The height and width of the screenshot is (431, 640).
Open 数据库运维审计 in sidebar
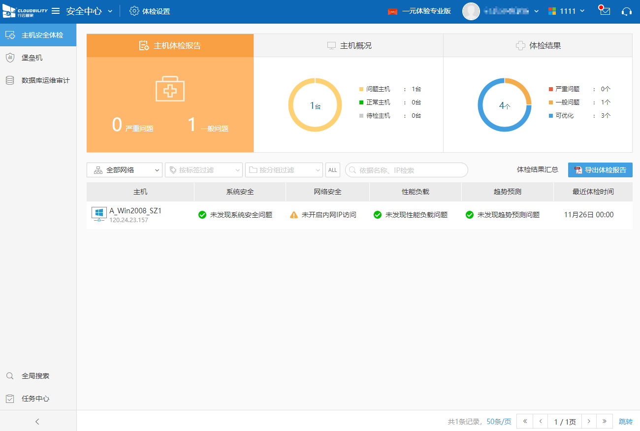click(45, 80)
